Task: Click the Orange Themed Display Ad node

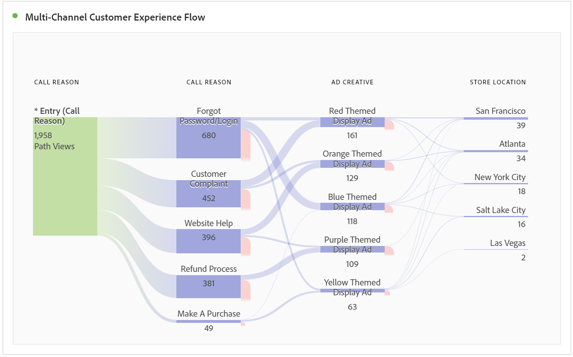Action: pyautogui.click(x=352, y=164)
